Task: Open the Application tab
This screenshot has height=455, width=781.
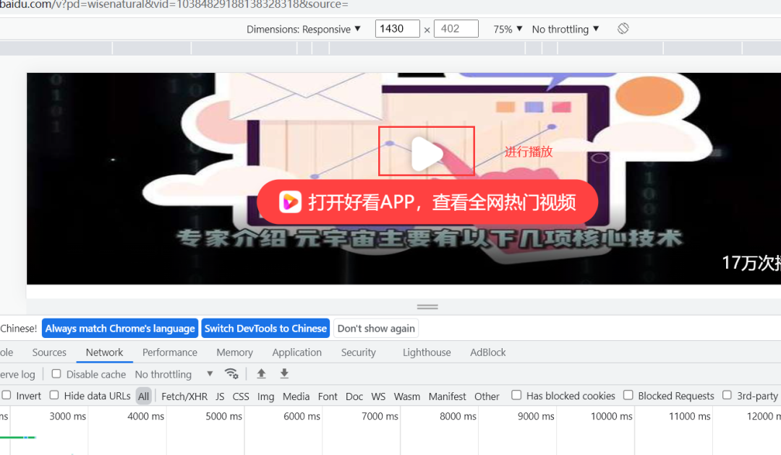Action: pos(296,352)
